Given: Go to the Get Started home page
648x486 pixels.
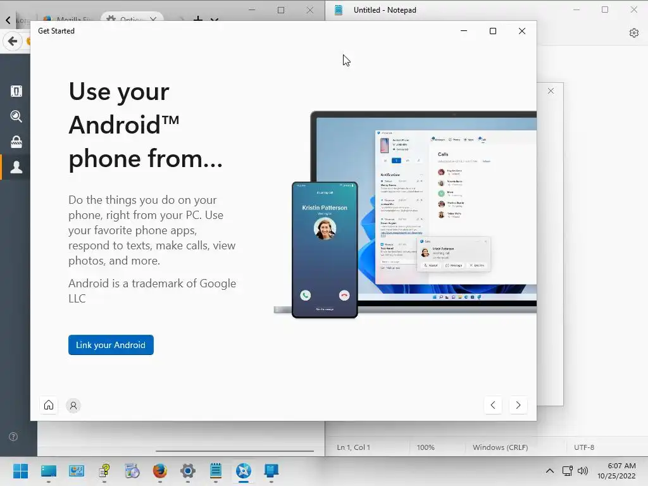Looking at the screenshot, I should pos(49,405).
